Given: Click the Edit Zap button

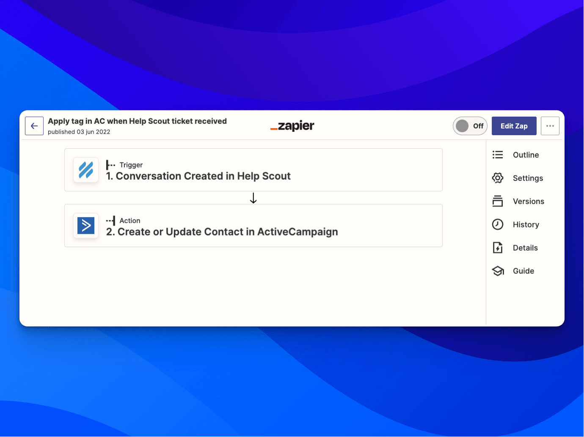Looking at the screenshot, I should (x=514, y=126).
